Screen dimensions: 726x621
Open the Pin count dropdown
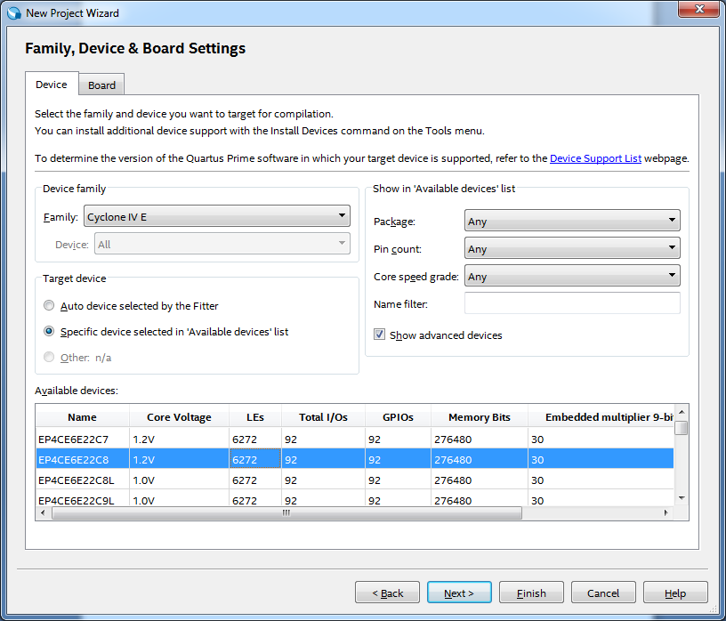[572, 248]
